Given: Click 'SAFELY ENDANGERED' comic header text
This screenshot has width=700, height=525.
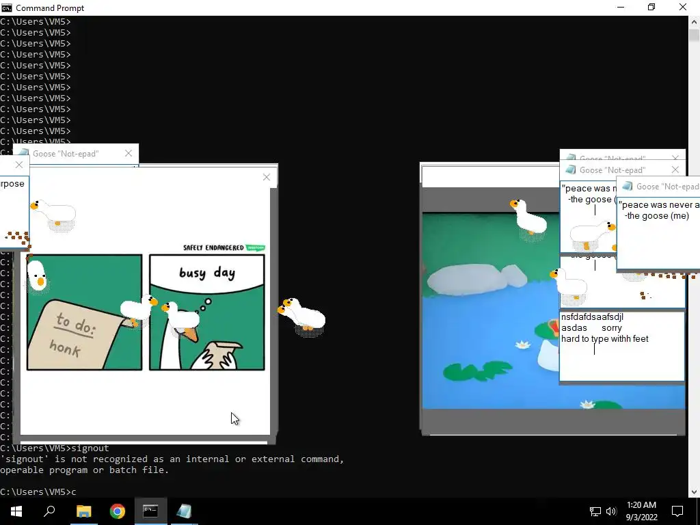Looking at the screenshot, I should [x=213, y=247].
